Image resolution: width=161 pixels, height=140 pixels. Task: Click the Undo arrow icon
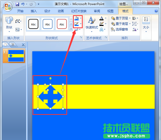click(x=23, y=4)
